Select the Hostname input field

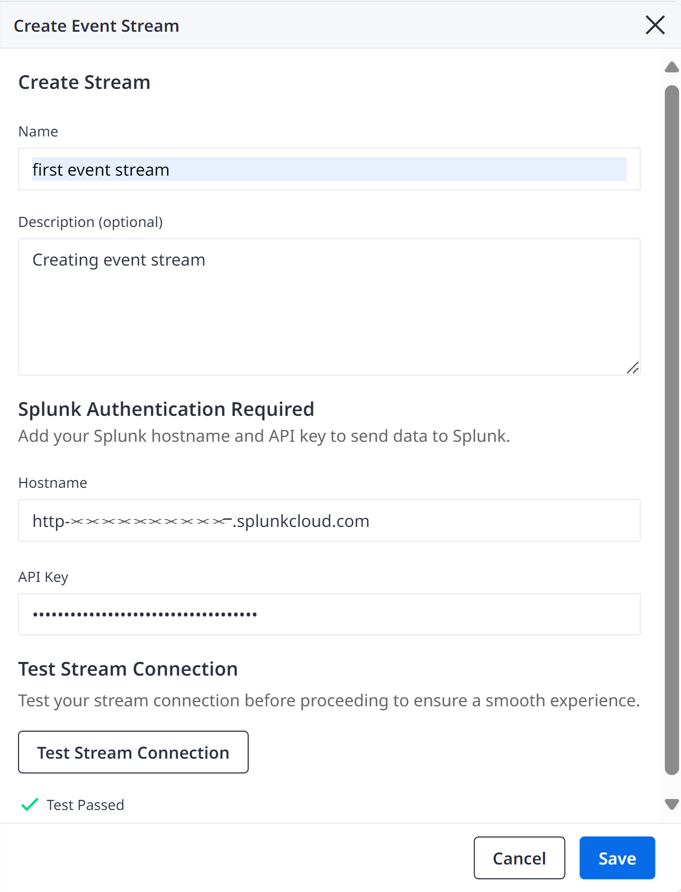click(x=329, y=521)
